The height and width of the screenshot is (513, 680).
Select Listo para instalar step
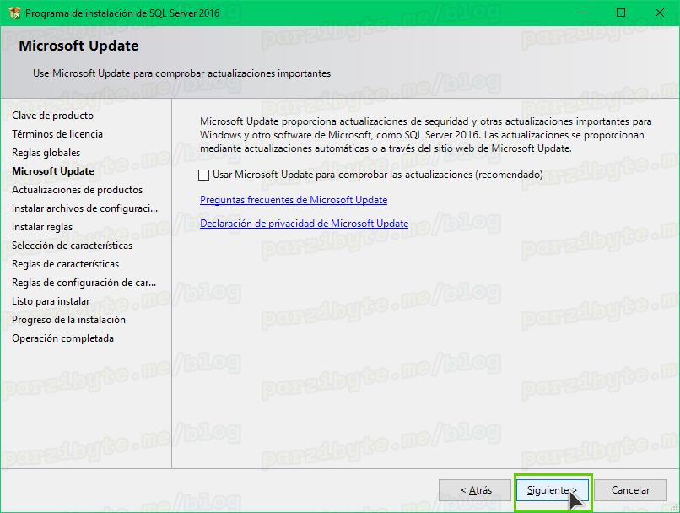pos(51,301)
